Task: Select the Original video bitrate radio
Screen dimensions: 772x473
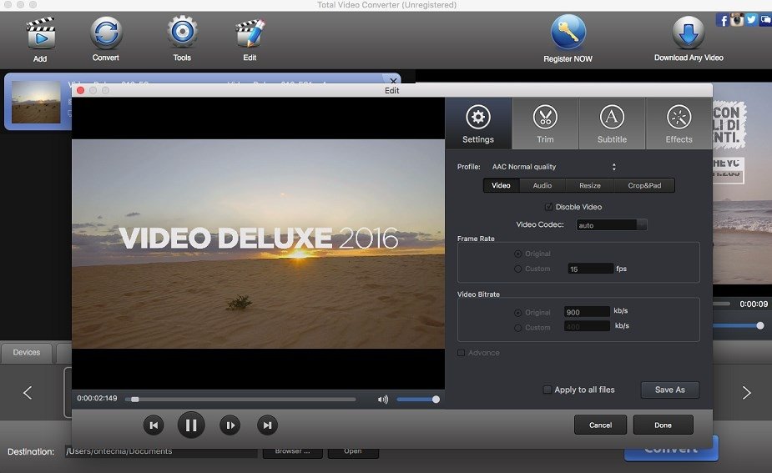Action: (518, 313)
